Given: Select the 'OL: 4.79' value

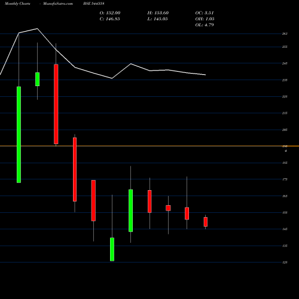Looking at the screenshot, I should [205, 25].
